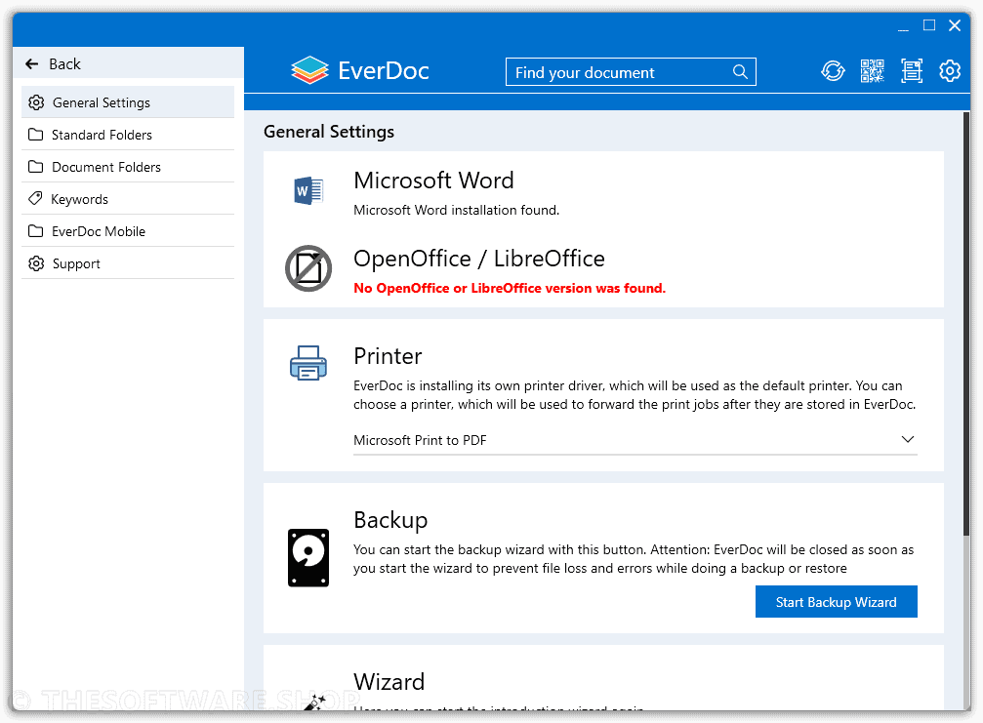Viewport: 983px width, 723px height.
Task: Click the Keywords tag icon
Action: click(x=36, y=199)
